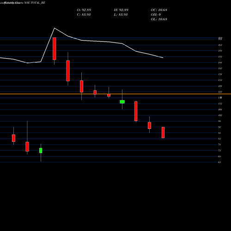
Task: Click the OC: 10.68 readout
Action: point(159,10)
